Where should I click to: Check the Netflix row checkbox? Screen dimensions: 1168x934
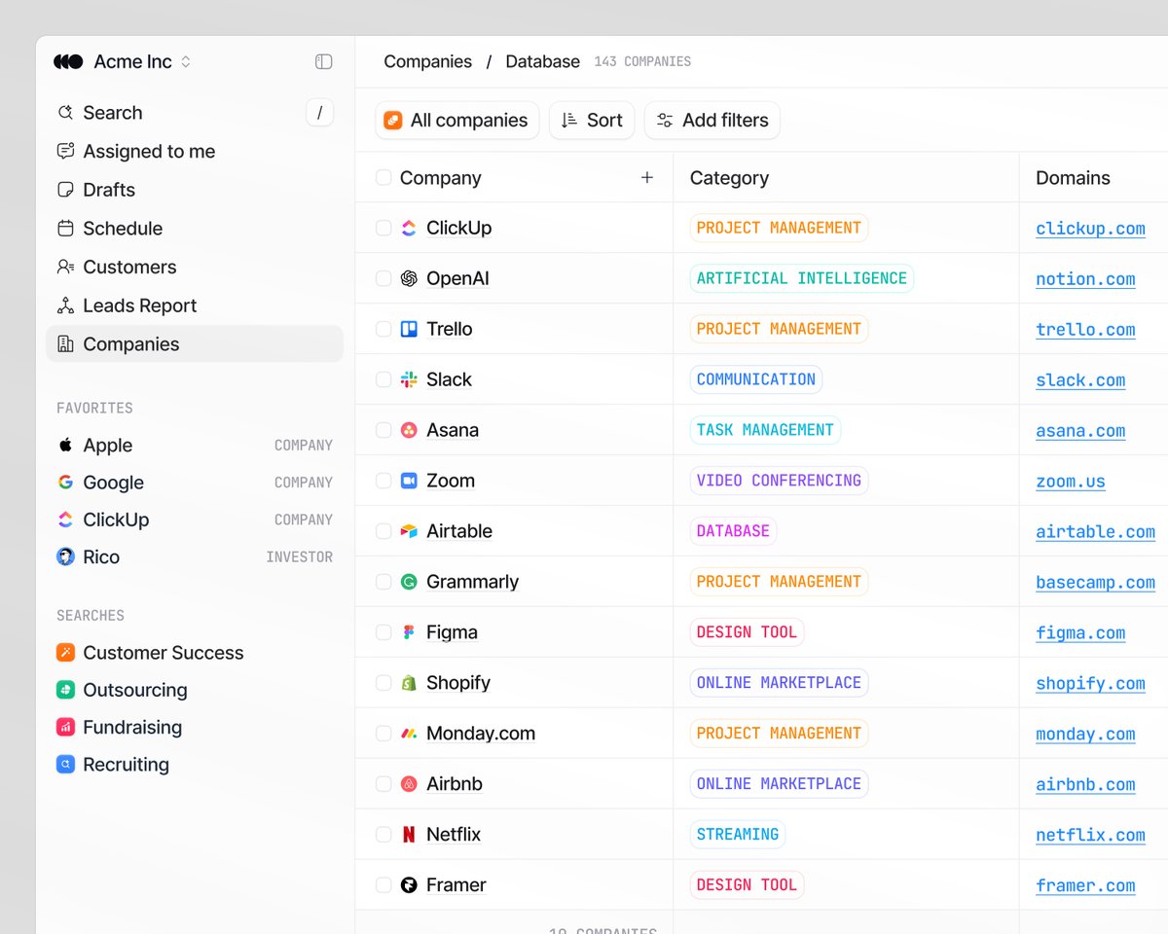tap(383, 835)
